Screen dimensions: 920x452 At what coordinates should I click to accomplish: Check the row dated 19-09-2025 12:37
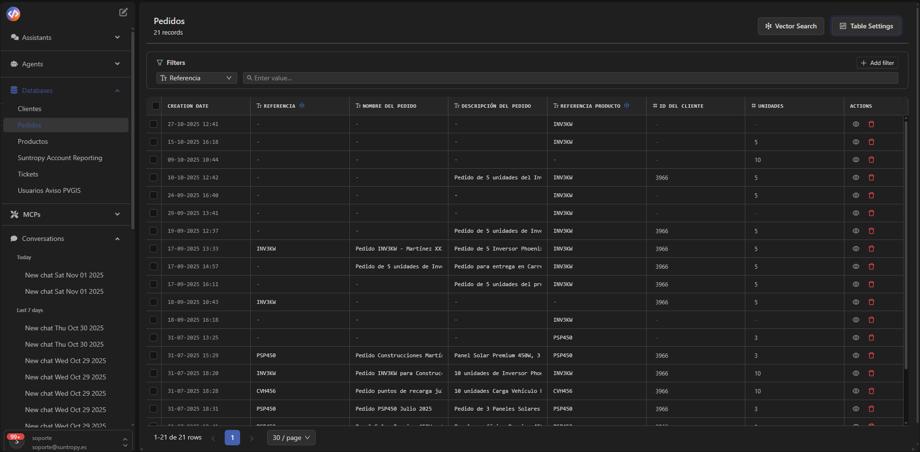pos(153,231)
